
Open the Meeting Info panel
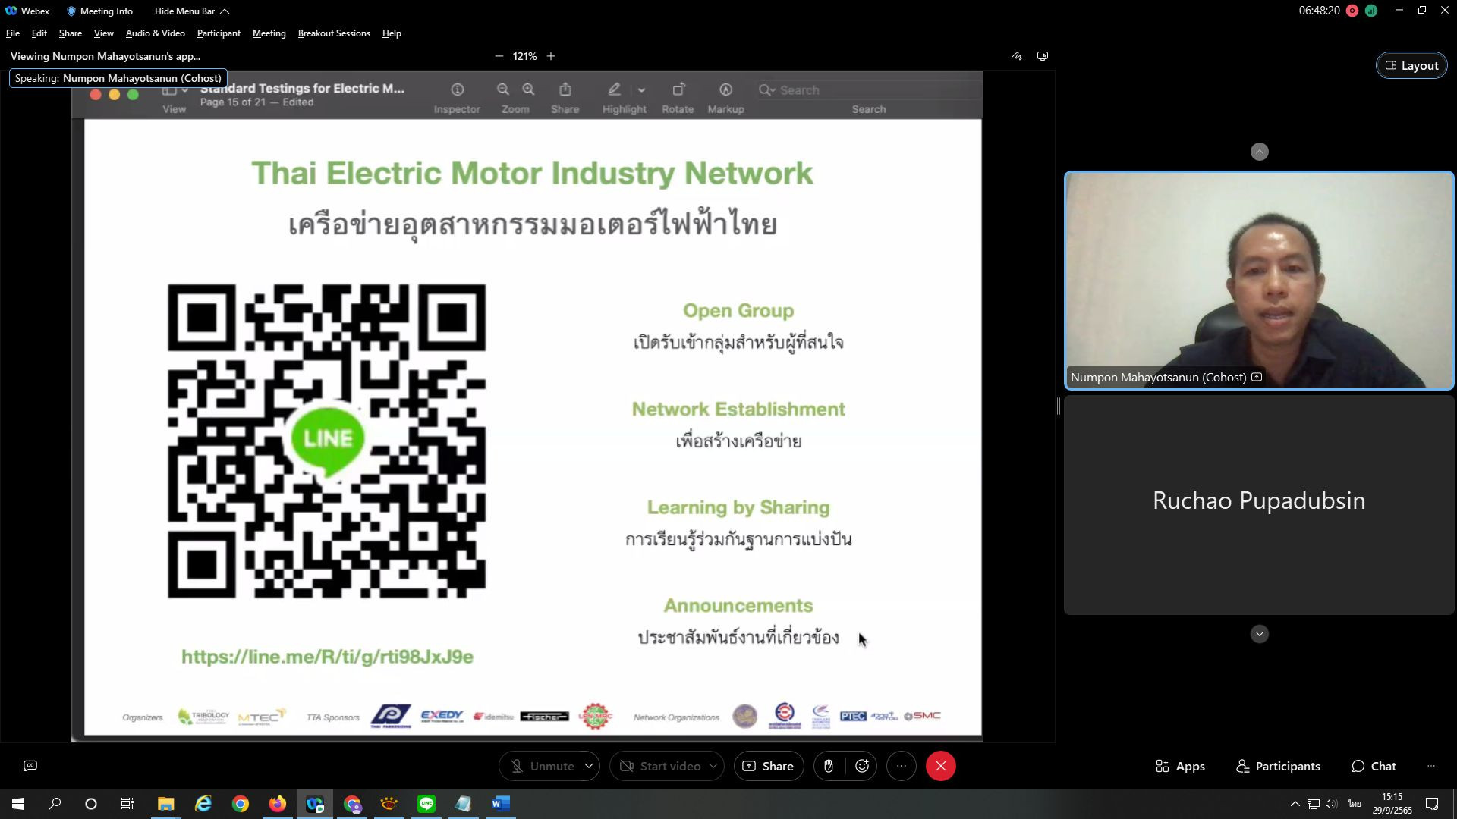point(99,11)
